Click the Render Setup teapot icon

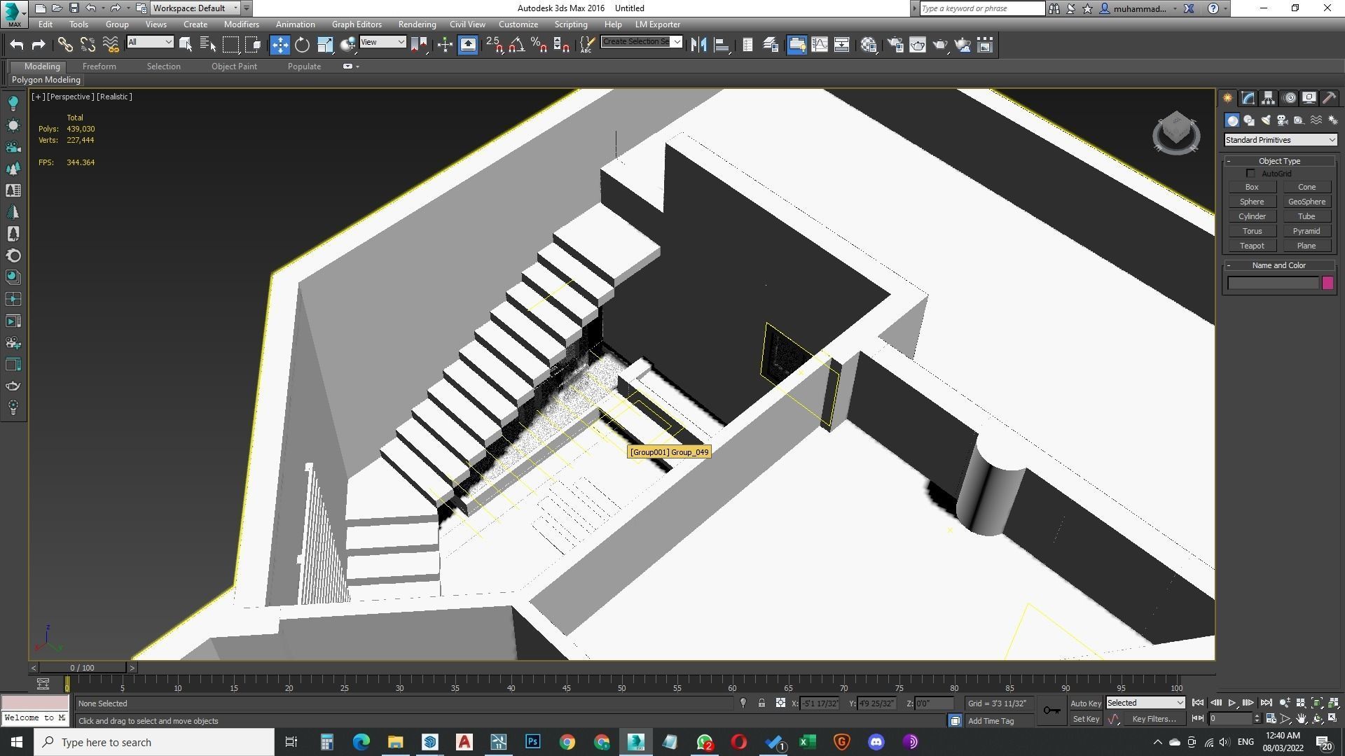tap(895, 45)
